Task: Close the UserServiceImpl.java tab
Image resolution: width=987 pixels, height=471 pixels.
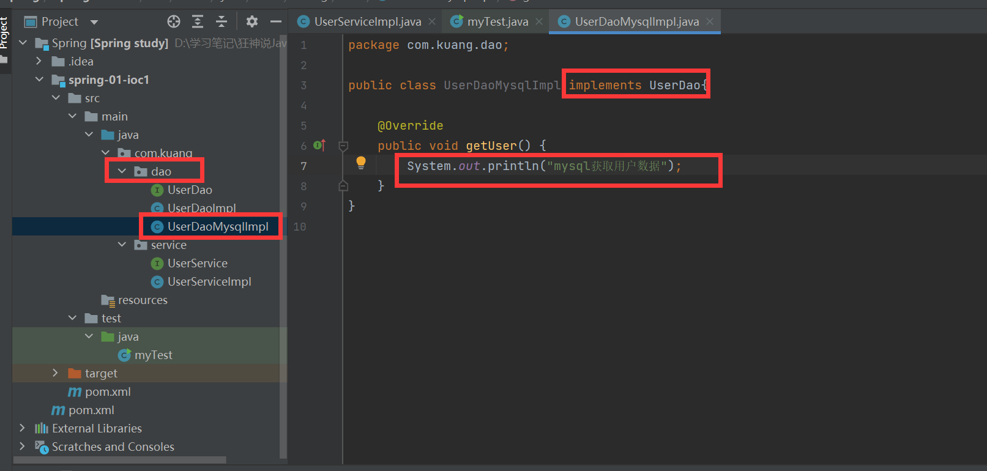Action: click(432, 21)
